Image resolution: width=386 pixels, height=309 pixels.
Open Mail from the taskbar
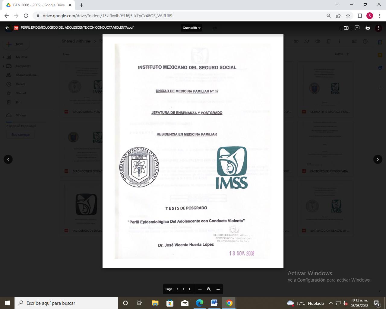tap(185, 303)
